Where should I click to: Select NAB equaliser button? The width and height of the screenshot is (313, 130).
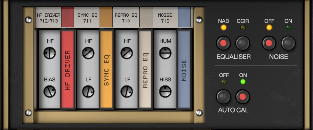coord(223,43)
